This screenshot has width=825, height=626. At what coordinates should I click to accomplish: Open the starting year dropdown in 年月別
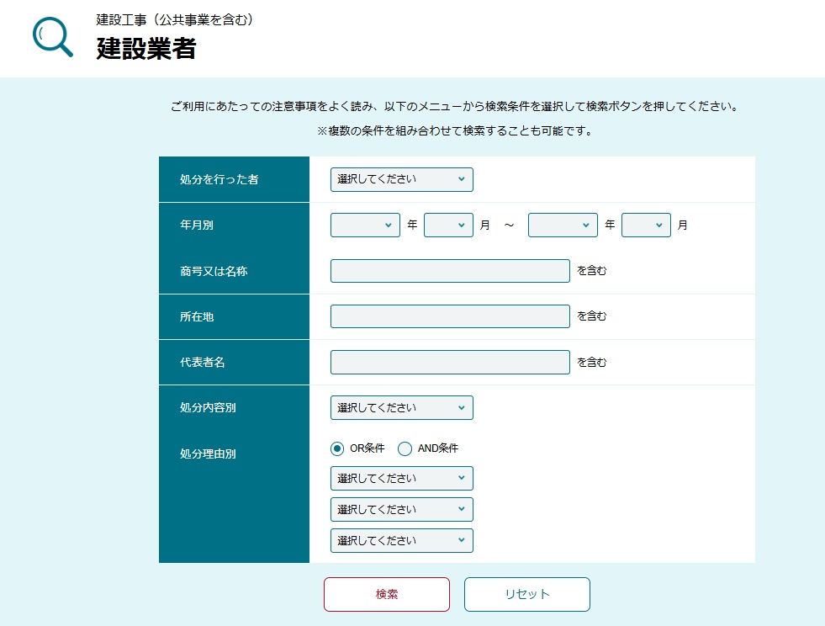point(364,225)
